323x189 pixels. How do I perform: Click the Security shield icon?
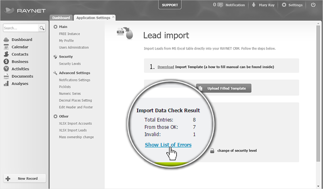(55, 57)
